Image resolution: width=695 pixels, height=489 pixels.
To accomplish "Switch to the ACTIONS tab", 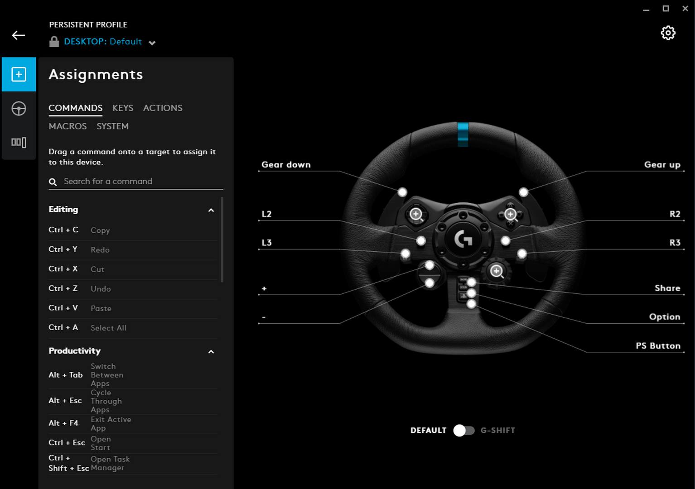I will coord(163,108).
